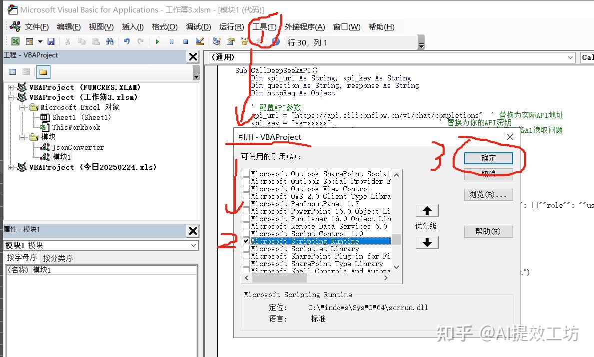Move reference priority up arrow

[427, 211]
